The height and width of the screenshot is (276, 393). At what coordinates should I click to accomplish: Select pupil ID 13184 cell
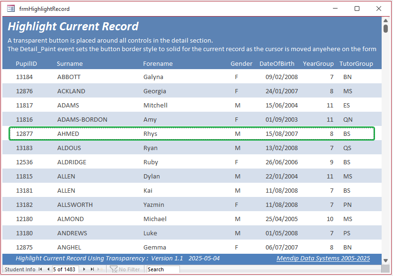pos(24,77)
